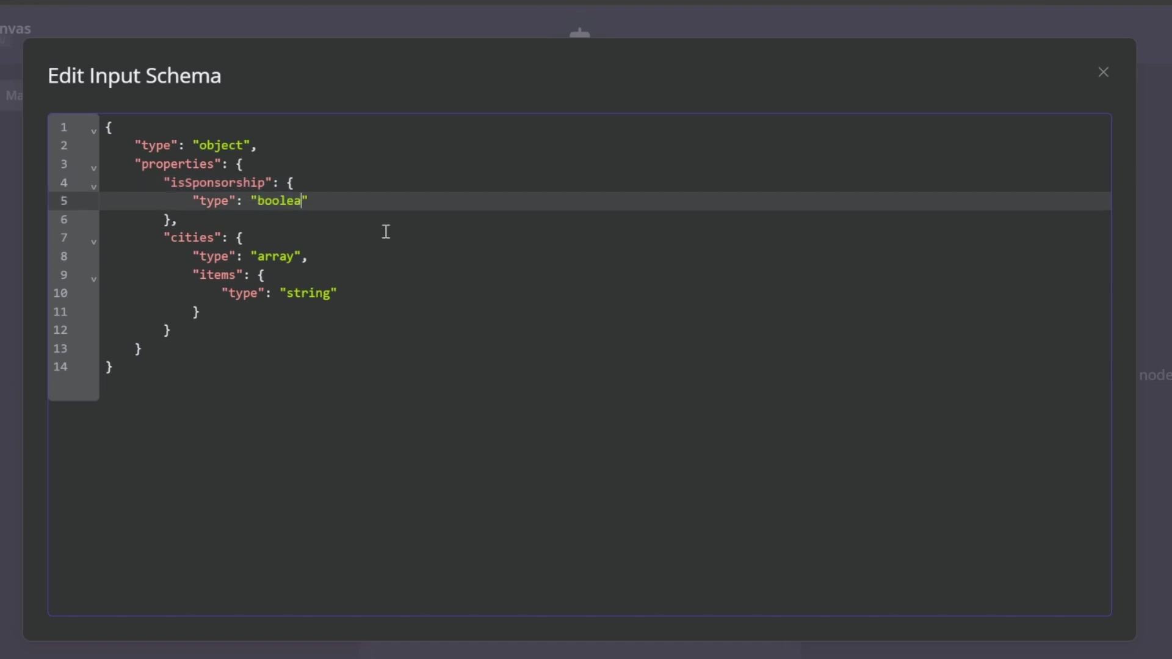The width and height of the screenshot is (1172, 659).
Task: Click the final closing brace on line 14
Action: (x=109, y=367)
